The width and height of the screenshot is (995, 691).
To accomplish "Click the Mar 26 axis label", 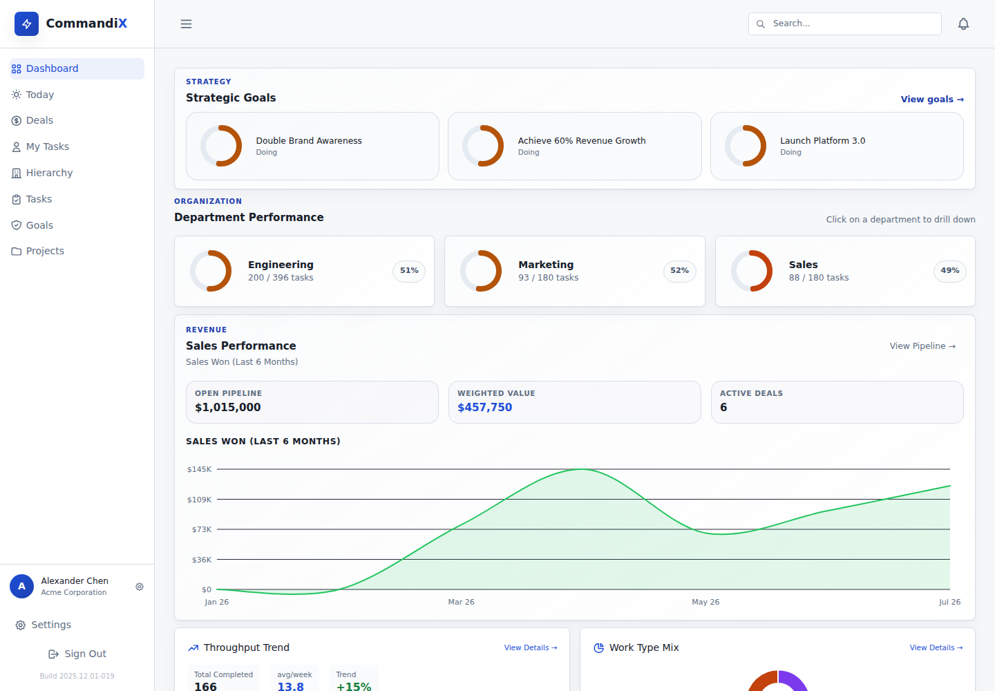I will point(462,603).
